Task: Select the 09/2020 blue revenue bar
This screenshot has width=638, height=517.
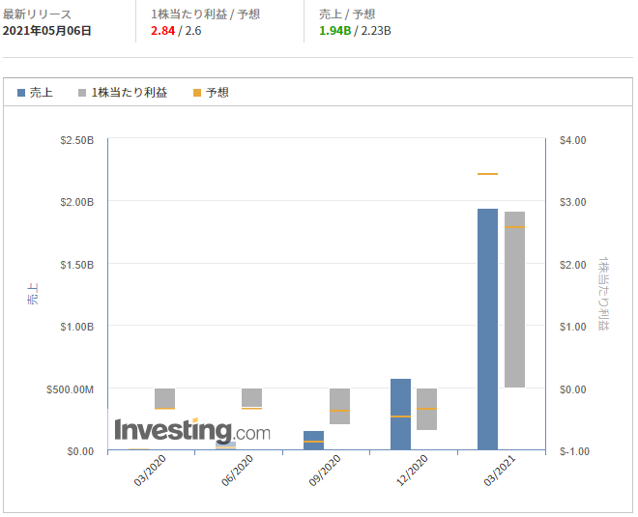Action: coord(314,440)
